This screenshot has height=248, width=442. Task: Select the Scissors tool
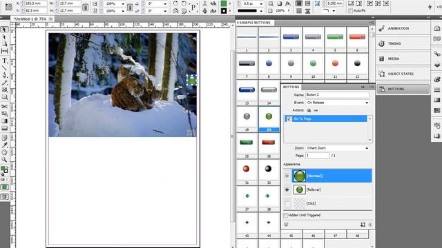tap(4, 107)
